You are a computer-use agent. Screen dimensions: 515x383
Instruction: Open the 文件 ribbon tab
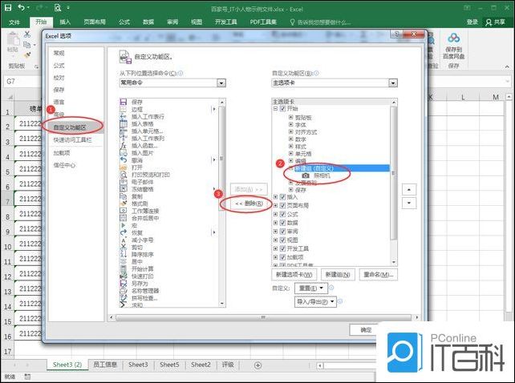[x=14, y=22]
